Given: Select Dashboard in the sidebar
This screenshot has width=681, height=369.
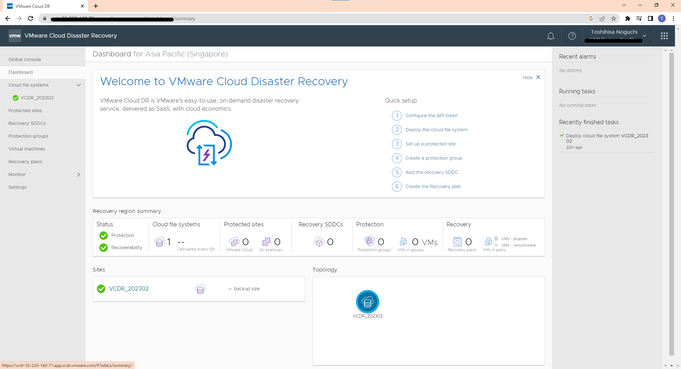Looking at the screenshot, I should tap(43, 72).
